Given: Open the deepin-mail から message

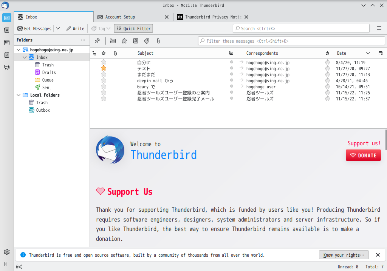Looking at the screenshot, I should [238, 80].
